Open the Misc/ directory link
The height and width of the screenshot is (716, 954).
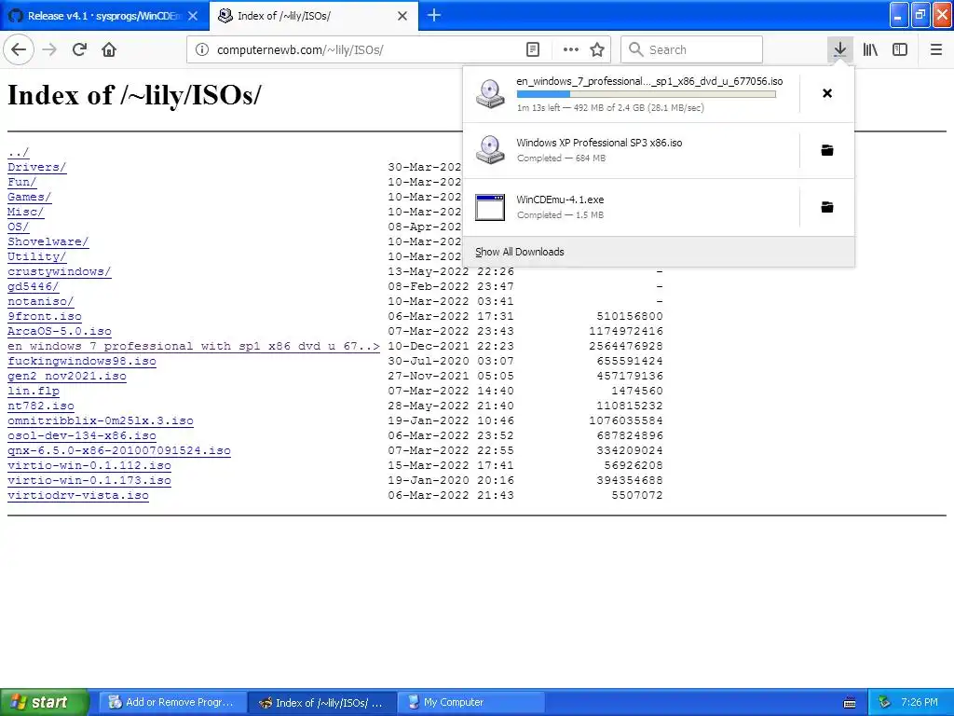pos(25,212)
